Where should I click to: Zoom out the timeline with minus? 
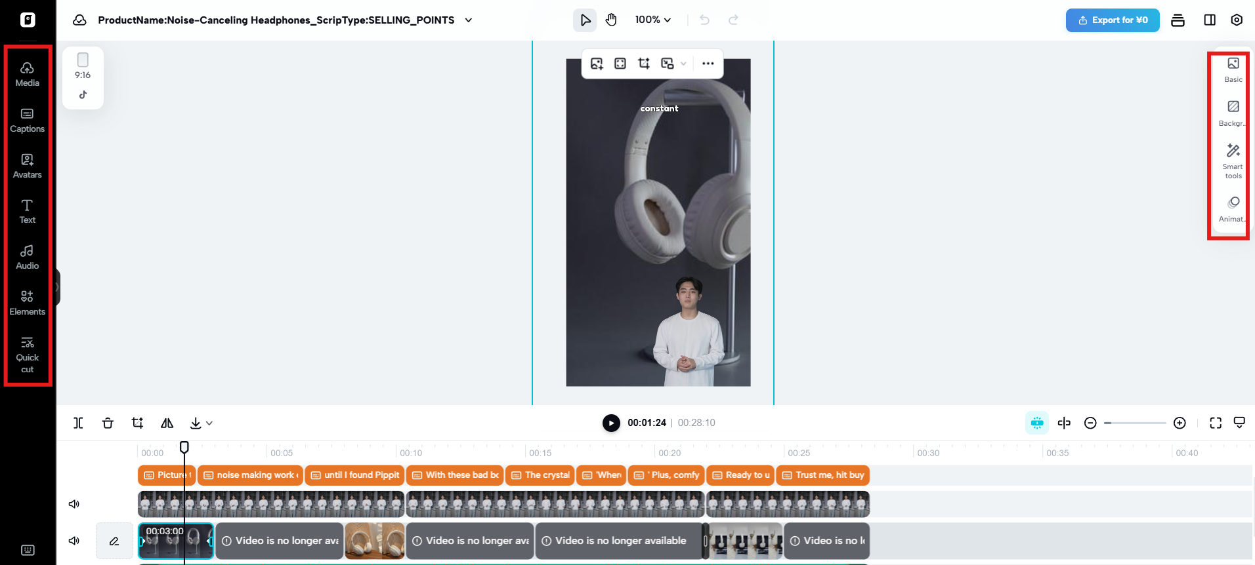1090,423
